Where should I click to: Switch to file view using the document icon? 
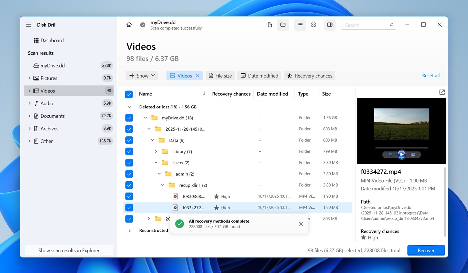270,25
